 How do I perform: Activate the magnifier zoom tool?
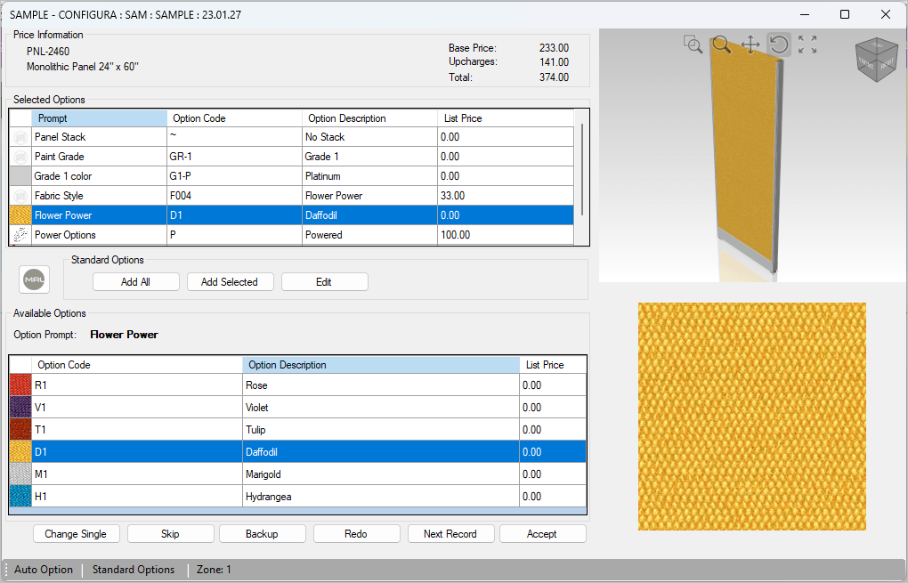(x=722, y=45)
